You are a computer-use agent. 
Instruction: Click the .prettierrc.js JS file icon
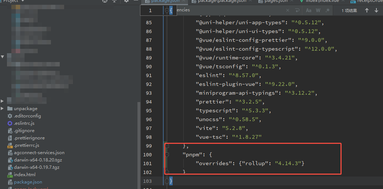coord(10,145)
